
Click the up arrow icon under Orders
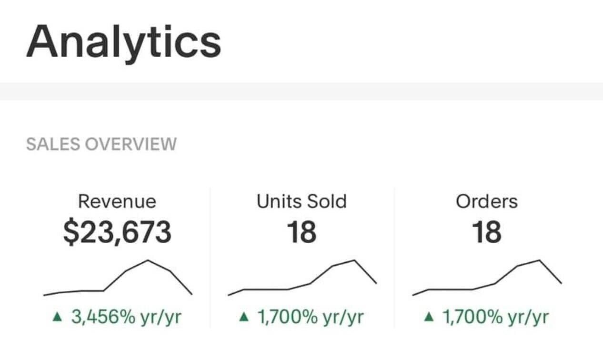[x=429, y=317]
